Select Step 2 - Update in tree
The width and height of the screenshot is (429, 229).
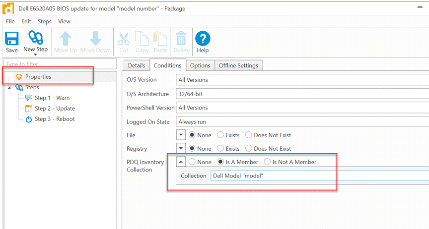click(x=55, y=109)
